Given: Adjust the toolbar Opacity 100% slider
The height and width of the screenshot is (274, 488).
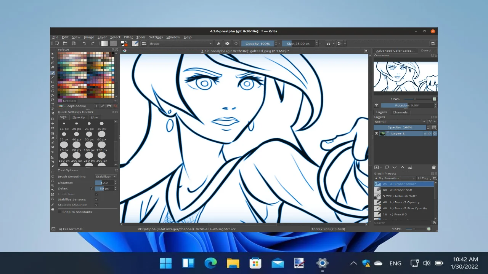Looking at the screenshot, I should pyautogui.click(x=257, y=43).
